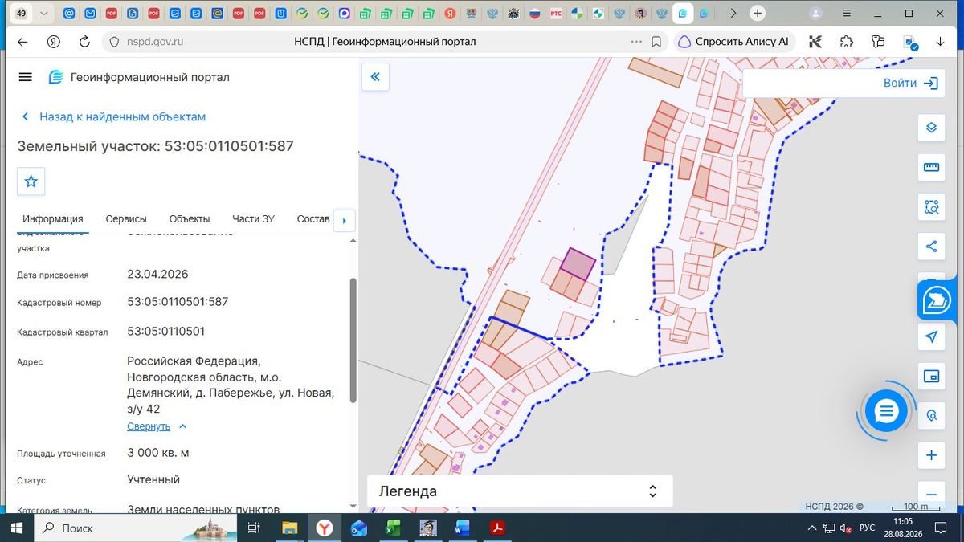The height and width of the screenshot is (542, 964).
Task: Open the hamburger menu of the portal
Action: [x=25, y=77]
